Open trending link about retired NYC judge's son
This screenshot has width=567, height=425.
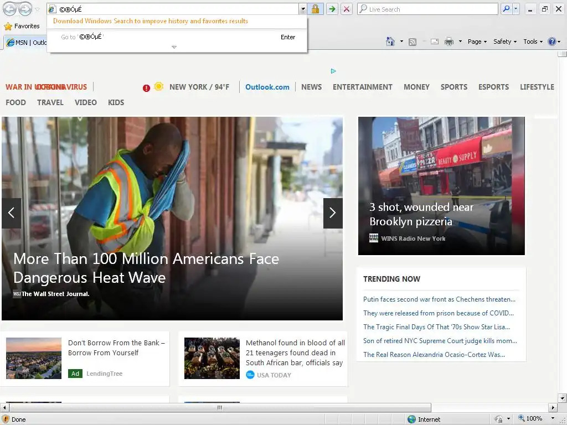coord(440,341)
